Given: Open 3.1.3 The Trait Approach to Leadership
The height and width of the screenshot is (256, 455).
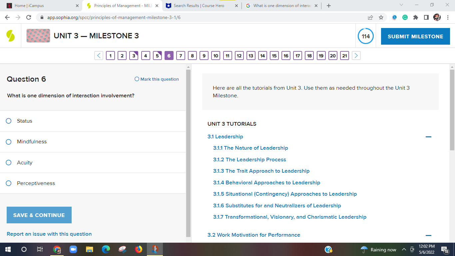Looking at the screenshot, I should point(261,171).
